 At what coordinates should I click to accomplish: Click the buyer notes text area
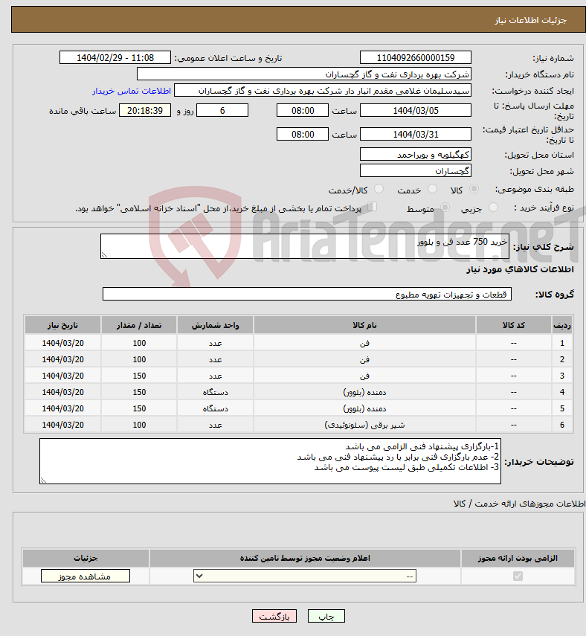click(x=270, y=460)
